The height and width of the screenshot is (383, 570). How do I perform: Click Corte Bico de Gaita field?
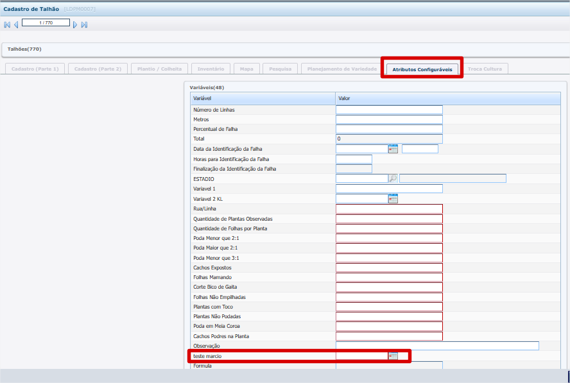389,287
